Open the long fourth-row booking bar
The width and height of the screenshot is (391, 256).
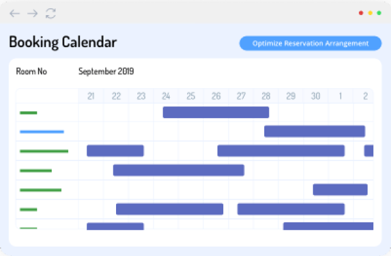[178, 170]
